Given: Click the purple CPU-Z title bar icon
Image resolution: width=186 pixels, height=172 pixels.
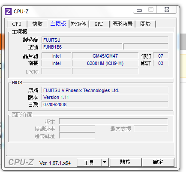Looking at the screenshot, I should coord(8,12).
